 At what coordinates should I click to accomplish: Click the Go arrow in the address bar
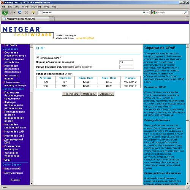(x=144, y=13)
